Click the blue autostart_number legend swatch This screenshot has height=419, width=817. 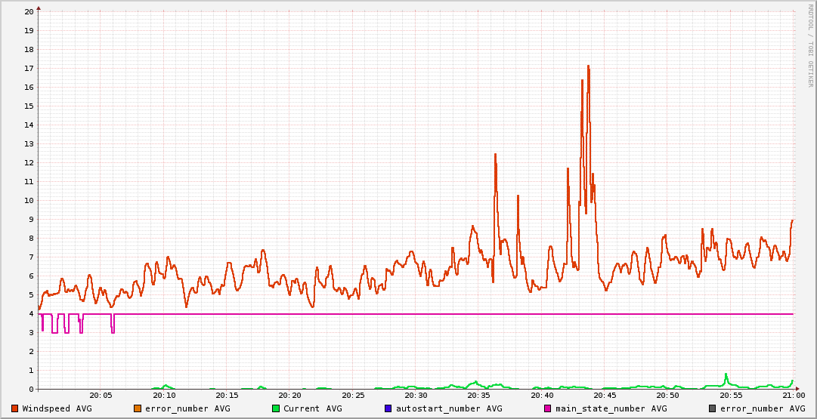[388, 408]
